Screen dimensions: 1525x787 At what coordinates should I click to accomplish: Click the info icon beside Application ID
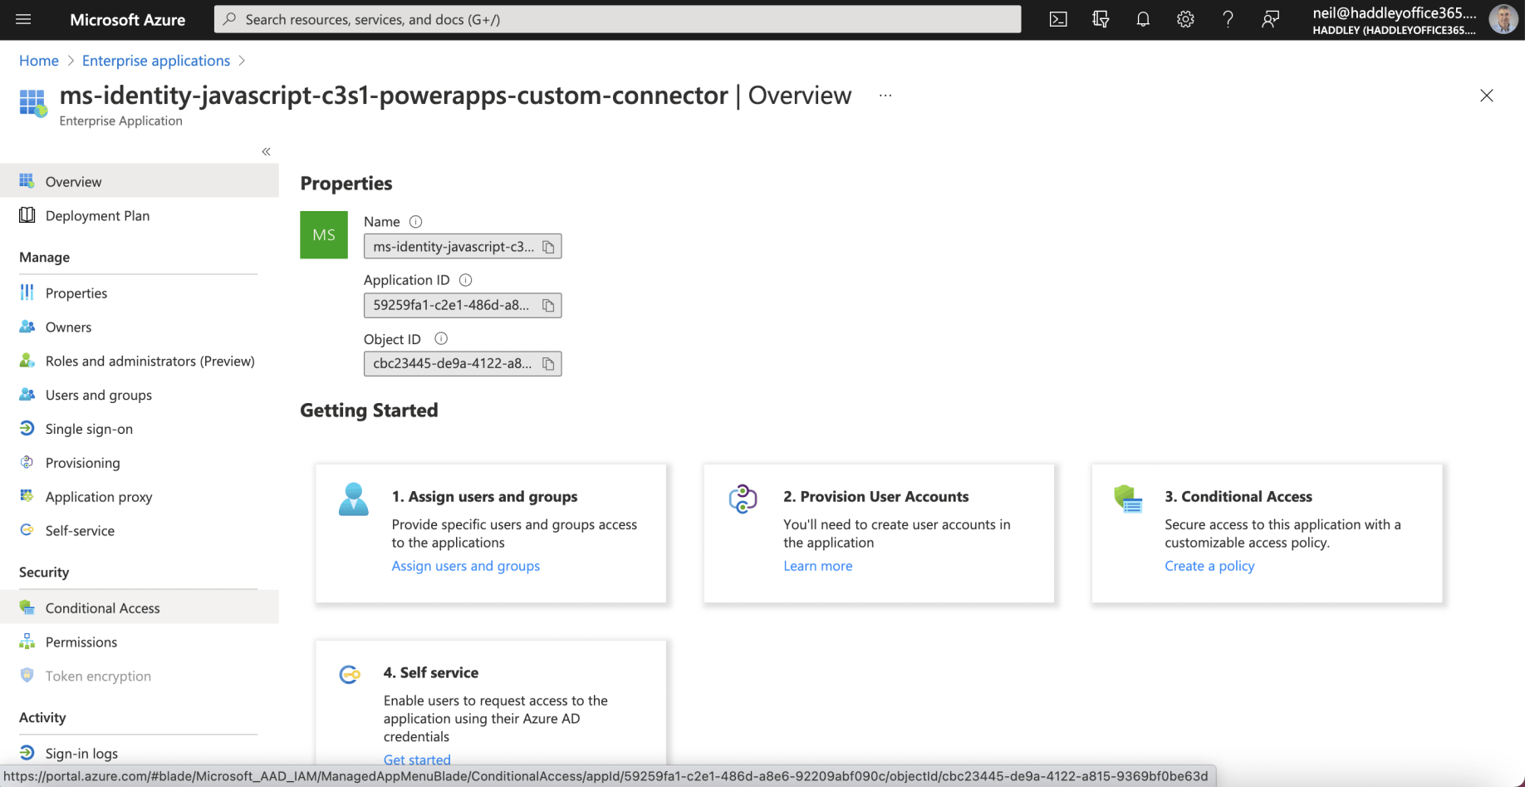[x=465, y=280]
